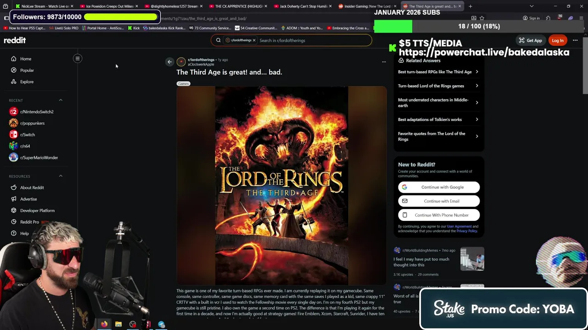Go back using the post back arrow
This screenshot has width=588, height=330.
(x=170, y=62)
